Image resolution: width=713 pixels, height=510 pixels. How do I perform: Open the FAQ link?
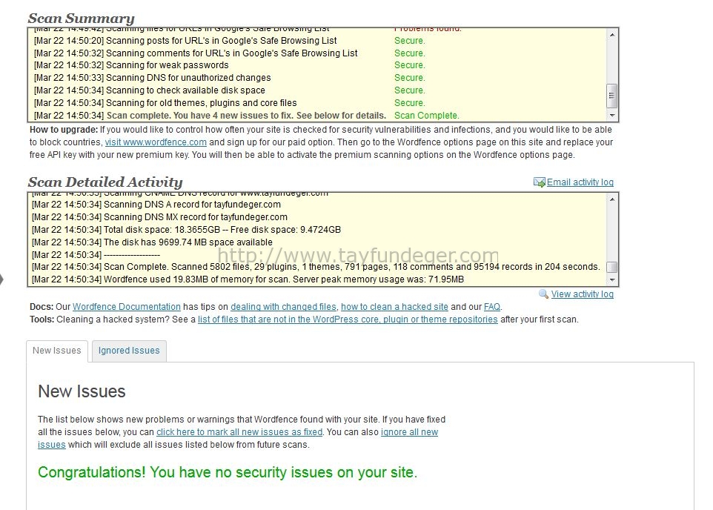(x=492, y=307)
